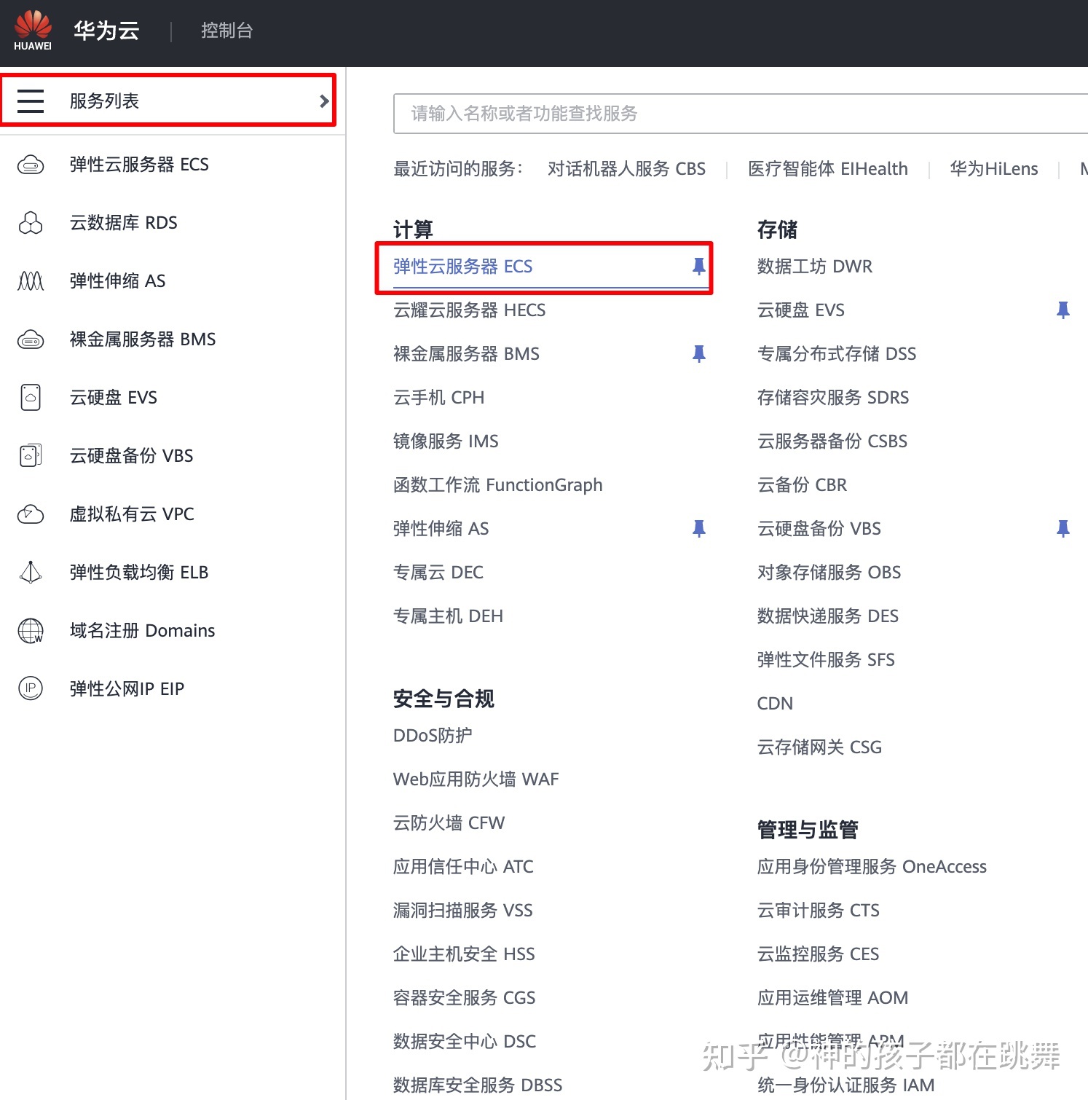The height and width of the screenshot is (1100, 1088).
Task: Select 云数据库 RDS in sidebar
Action: (x=123, y=223)
